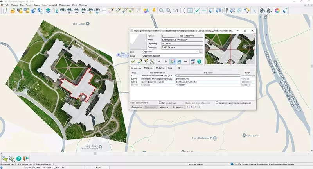Open the list lines icon in toolbar
This screenshot has height=169, width=313.
tap(104, 11)
